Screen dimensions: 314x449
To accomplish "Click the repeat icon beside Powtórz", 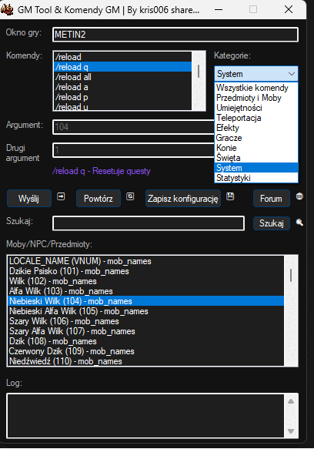I will coord(130,196).
